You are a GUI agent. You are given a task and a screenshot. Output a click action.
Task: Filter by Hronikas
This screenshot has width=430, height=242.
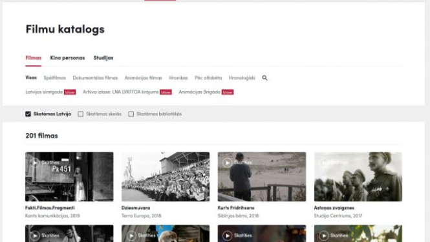point(178,78)
